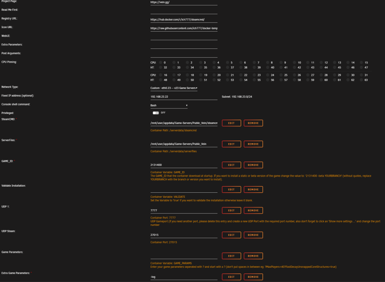The width and height of the screenshot is (385, 282).
Task: Remove the Validate Installation variable
Action: 253,189
